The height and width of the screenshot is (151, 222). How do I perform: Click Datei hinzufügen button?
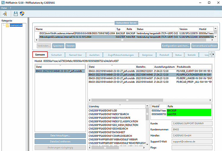tap(60, 136)
